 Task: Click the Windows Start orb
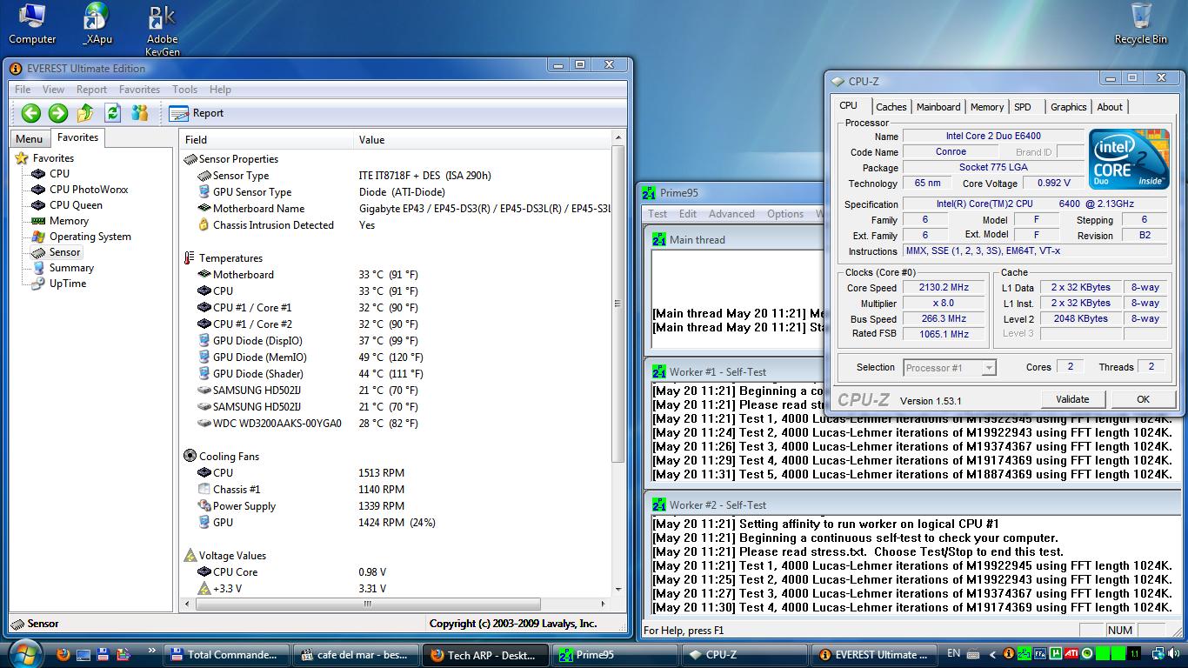click(x=24, y=654)
